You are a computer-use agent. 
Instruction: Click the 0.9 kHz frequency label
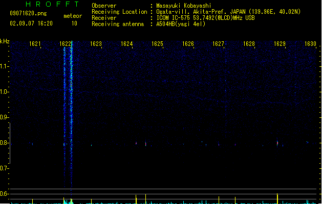(x=4, y=117)
